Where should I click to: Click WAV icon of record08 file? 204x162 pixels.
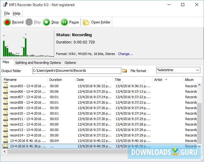pos(5,102)
